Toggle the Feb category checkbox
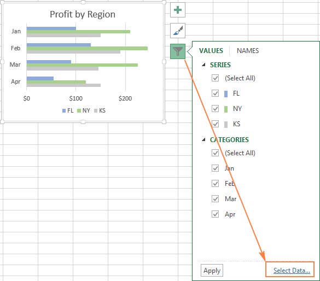Image resolution: width=320 pixels, height=281 pixels. click(x=216, y=184)
